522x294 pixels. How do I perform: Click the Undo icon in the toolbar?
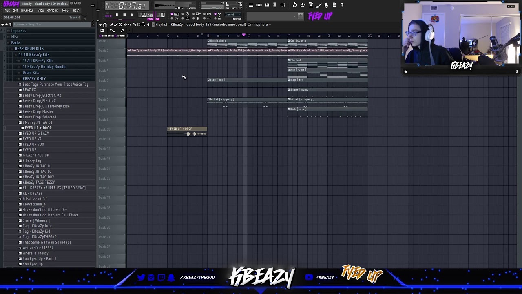coord(295,5)
